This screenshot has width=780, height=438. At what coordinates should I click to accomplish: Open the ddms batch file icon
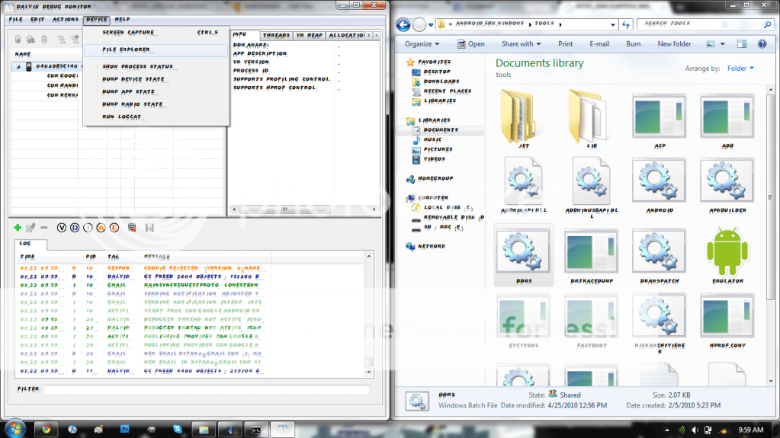tap(523, 251)
